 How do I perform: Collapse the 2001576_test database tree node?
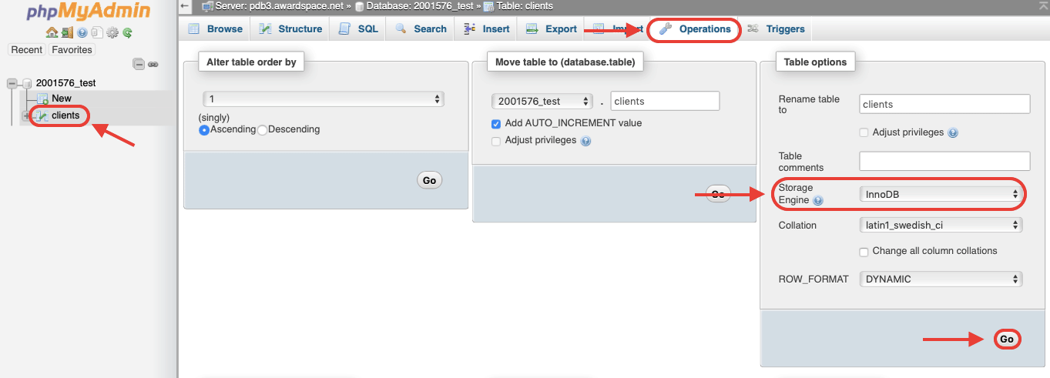pos(12,83)
